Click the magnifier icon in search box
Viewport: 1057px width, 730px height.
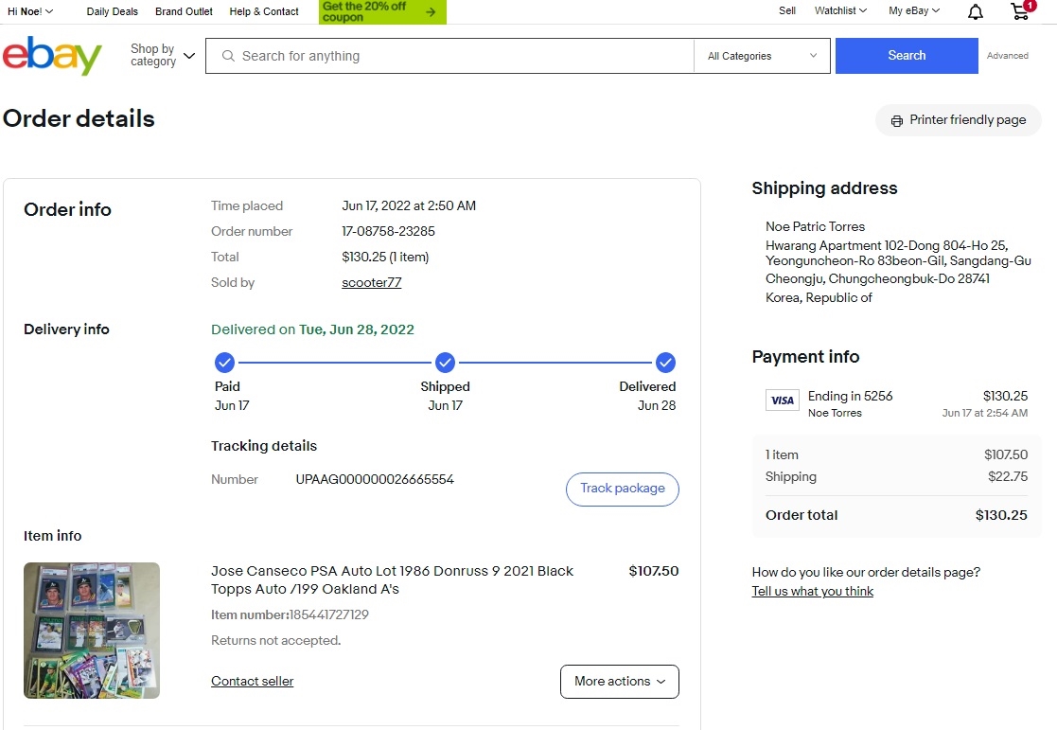228,56
